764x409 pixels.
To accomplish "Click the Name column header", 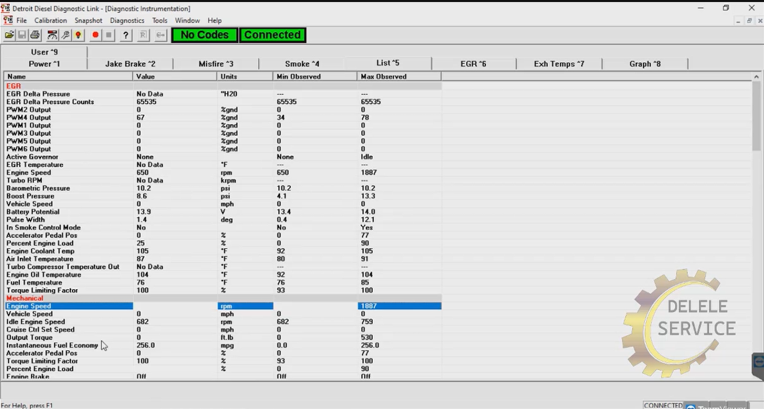I will [x=68, y=77].
